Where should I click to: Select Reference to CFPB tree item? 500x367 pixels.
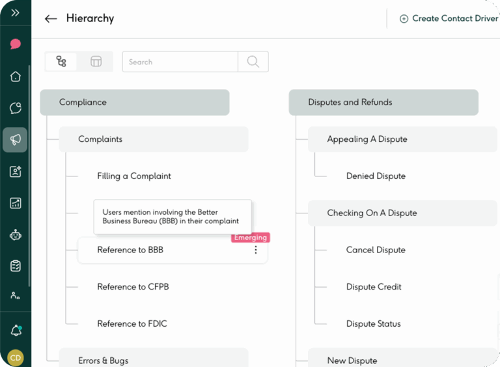133,287
